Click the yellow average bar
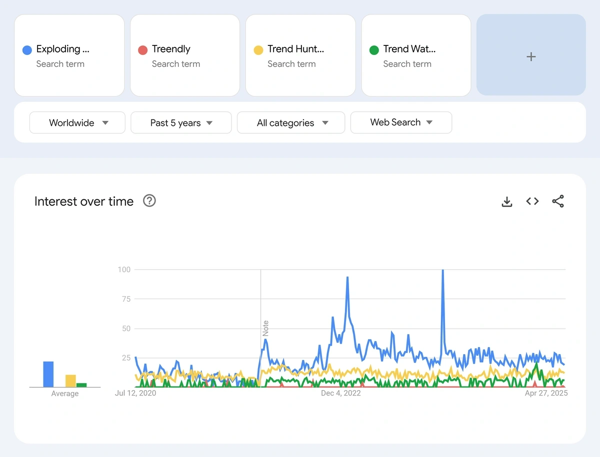The height and width of the screenshot is (457, 600). pos(70,381)
